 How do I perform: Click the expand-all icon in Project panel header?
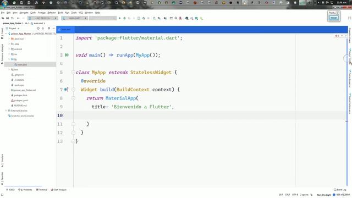tap(43, 28)
